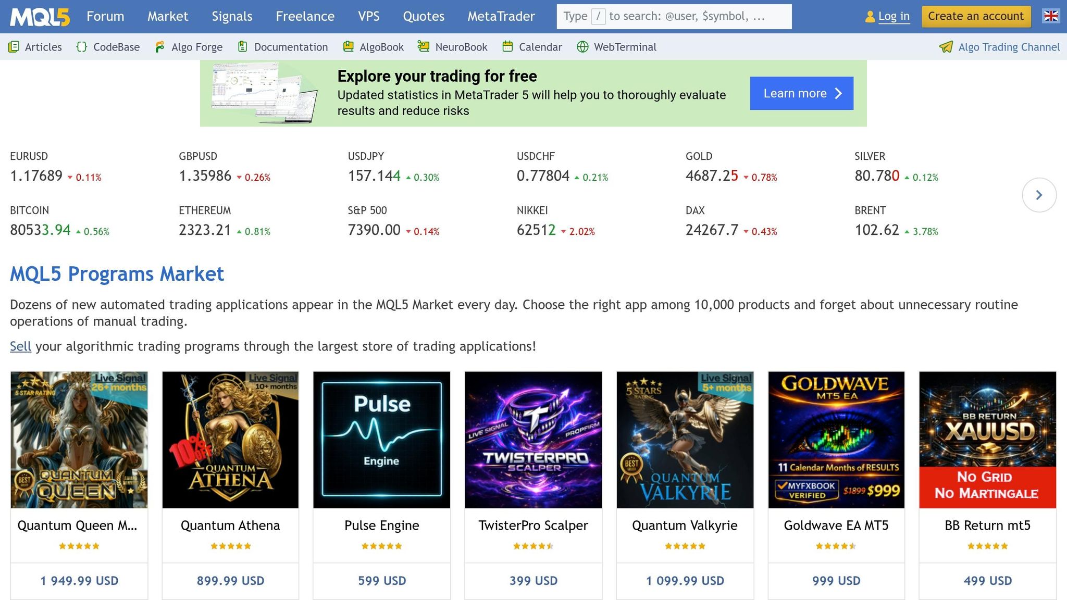The height and width of the screenshot is (600, 1067).
Task: Click the 899.99 USD price button
Action: pos(230,581)
